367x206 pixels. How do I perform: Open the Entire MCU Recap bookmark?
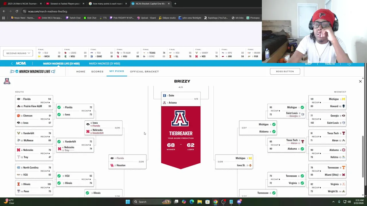pyautogui.click(x=50, y=18)
